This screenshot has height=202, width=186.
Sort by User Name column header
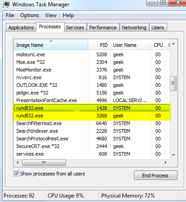pyautogui.click(x=130, y=45)
